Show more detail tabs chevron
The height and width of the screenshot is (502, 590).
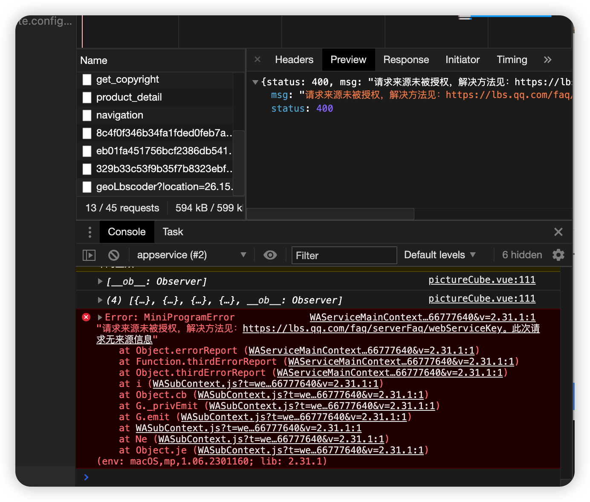(x=548, y=60)
